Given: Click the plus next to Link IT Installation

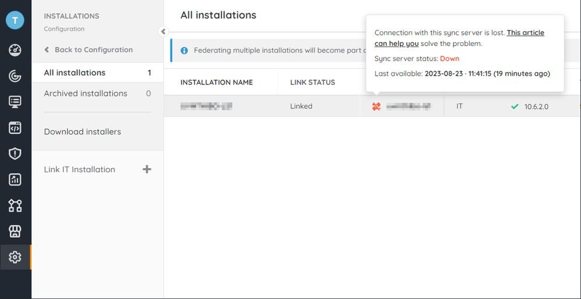Looking at the screenshot, I should coord(147,169).
